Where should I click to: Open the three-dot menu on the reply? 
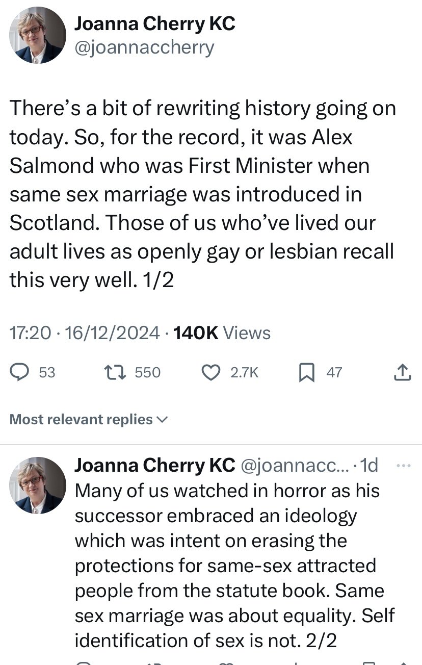[x=403, y=465]
